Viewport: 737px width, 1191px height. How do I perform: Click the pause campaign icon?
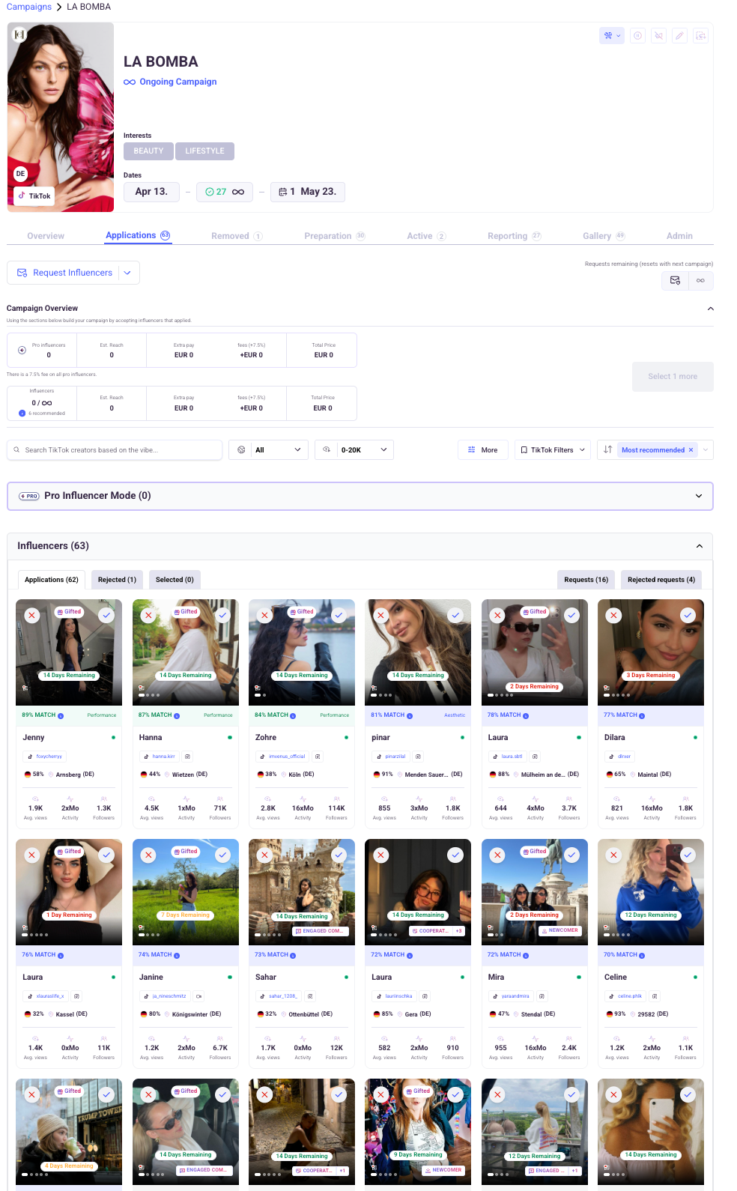click(x=637, y=35)
